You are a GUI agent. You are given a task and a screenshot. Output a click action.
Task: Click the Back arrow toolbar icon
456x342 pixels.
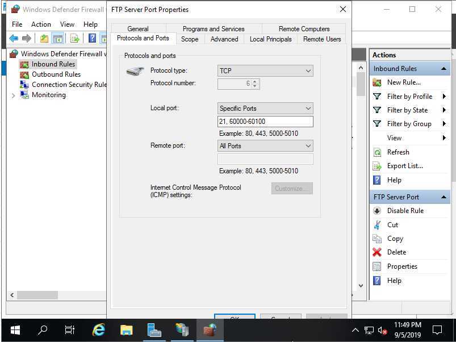(14, 38)
